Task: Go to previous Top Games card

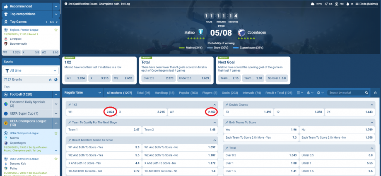Action: pyautogui.click(x=46, y=22)
